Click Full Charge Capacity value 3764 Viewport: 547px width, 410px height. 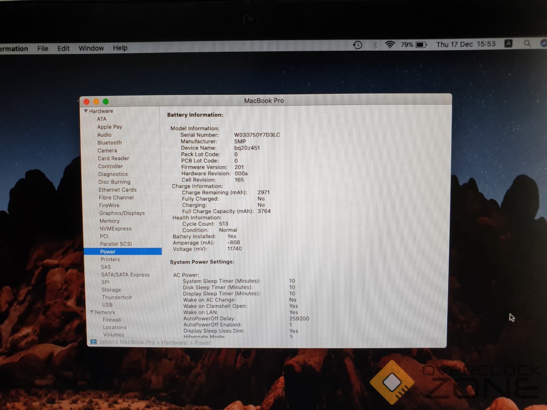[x=264, y=211]
